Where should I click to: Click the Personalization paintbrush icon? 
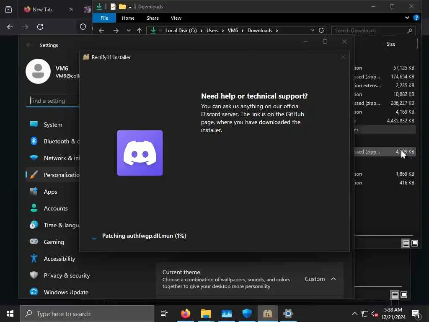34,175
